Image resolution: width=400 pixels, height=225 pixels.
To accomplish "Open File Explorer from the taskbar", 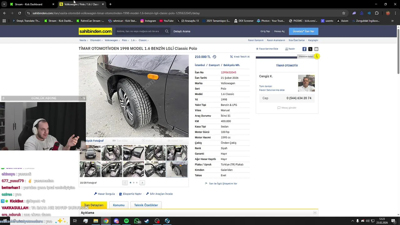I will [x=96, y=221].
